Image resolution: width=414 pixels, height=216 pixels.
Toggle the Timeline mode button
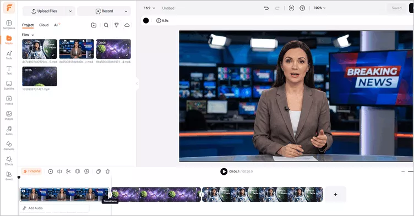click(32, 171)
